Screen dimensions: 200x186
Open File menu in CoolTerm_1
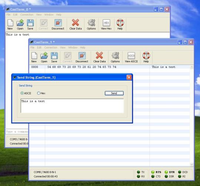tap(32, 48)
